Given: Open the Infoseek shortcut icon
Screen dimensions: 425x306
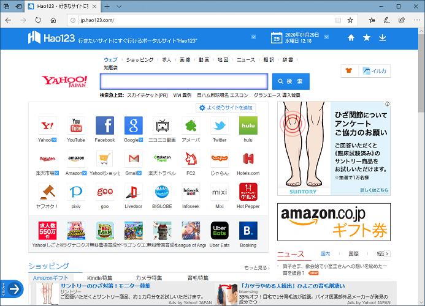Looking at the screenshot, I should [x=191, y=192].
